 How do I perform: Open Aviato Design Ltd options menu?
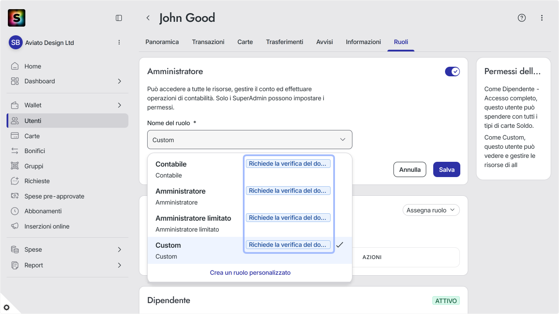[119, 42]
